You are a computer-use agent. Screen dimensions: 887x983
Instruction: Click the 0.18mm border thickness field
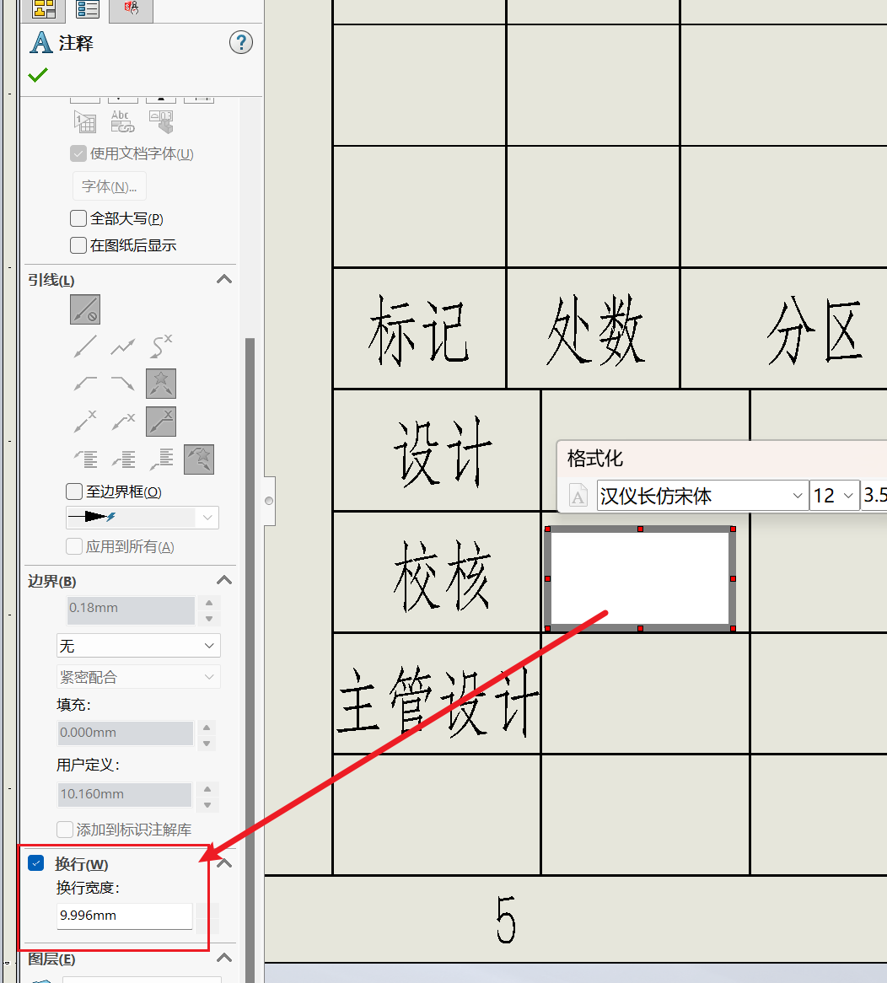click(x=131, y=610)
